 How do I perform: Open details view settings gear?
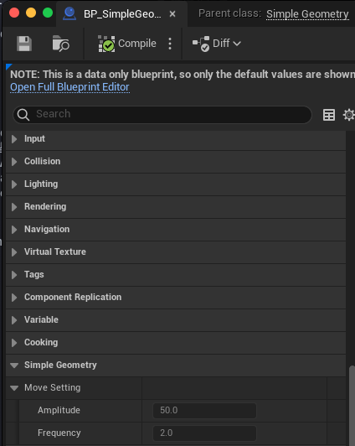coord(349,115)
